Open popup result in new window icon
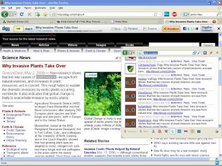 click(195, 53)
